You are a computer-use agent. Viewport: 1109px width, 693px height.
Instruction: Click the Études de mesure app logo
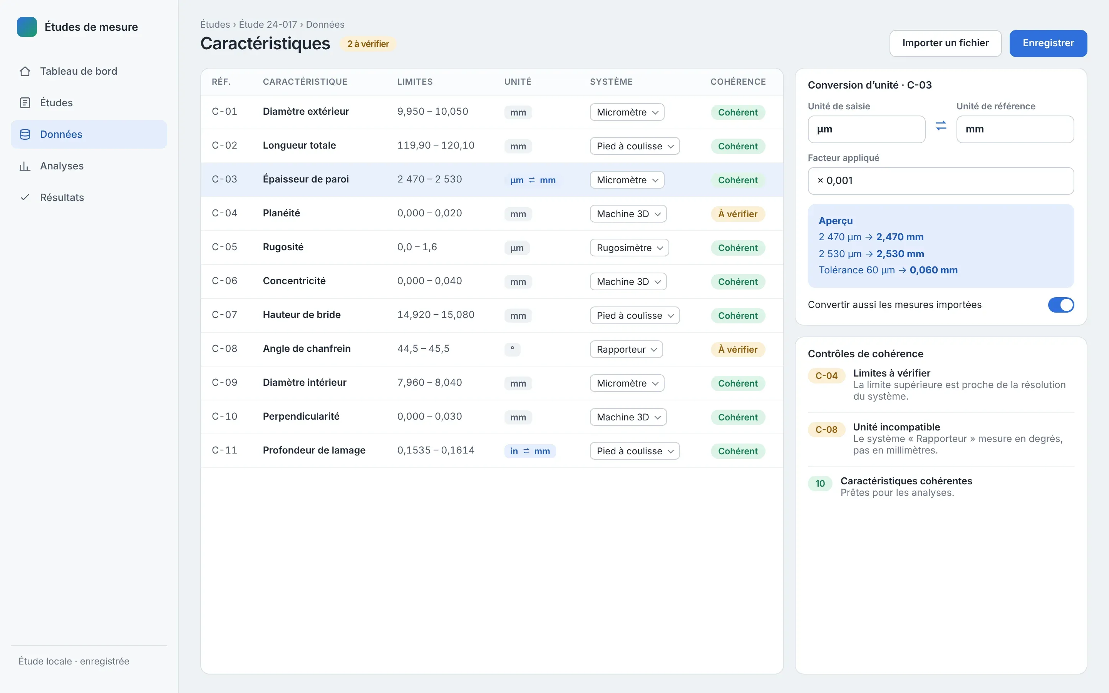click(x=27, y=27)
